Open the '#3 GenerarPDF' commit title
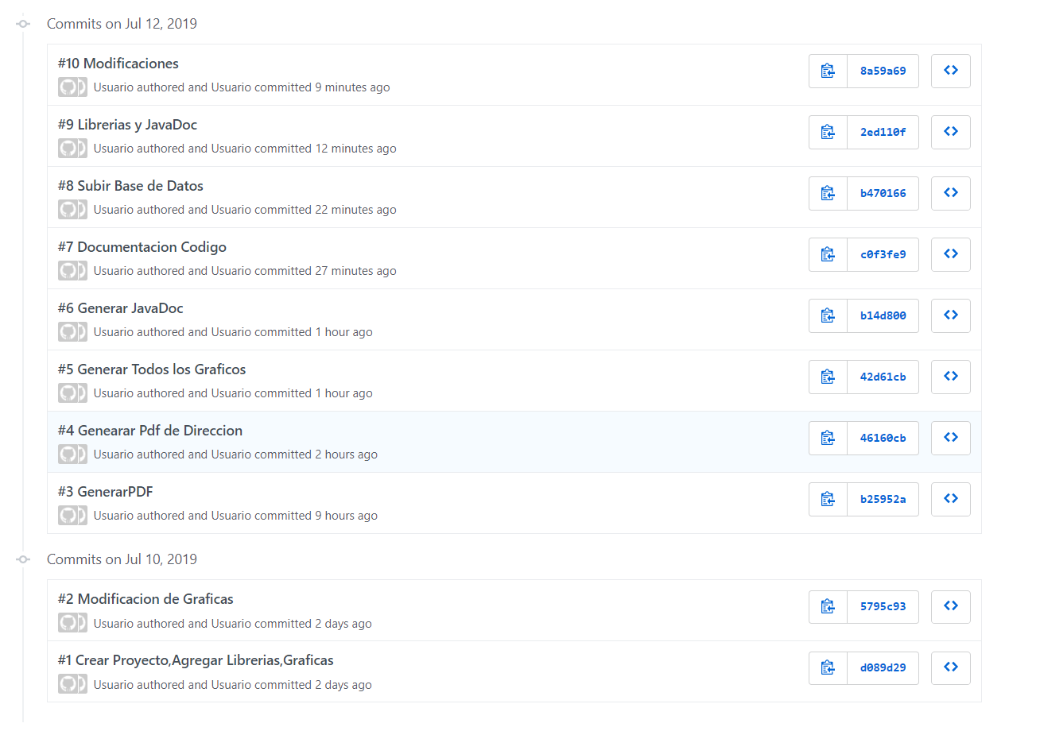This screenshot has height=731, width=1040. point(106,492)
